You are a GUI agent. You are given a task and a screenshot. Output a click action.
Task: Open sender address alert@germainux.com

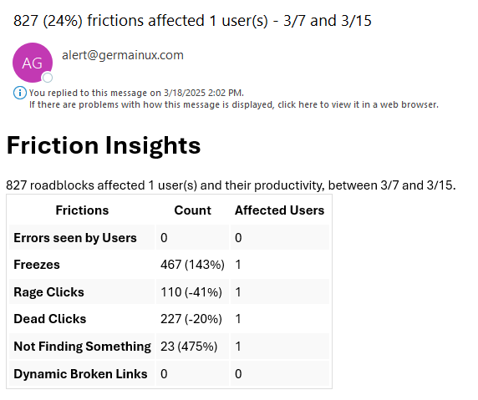(123, 55)
